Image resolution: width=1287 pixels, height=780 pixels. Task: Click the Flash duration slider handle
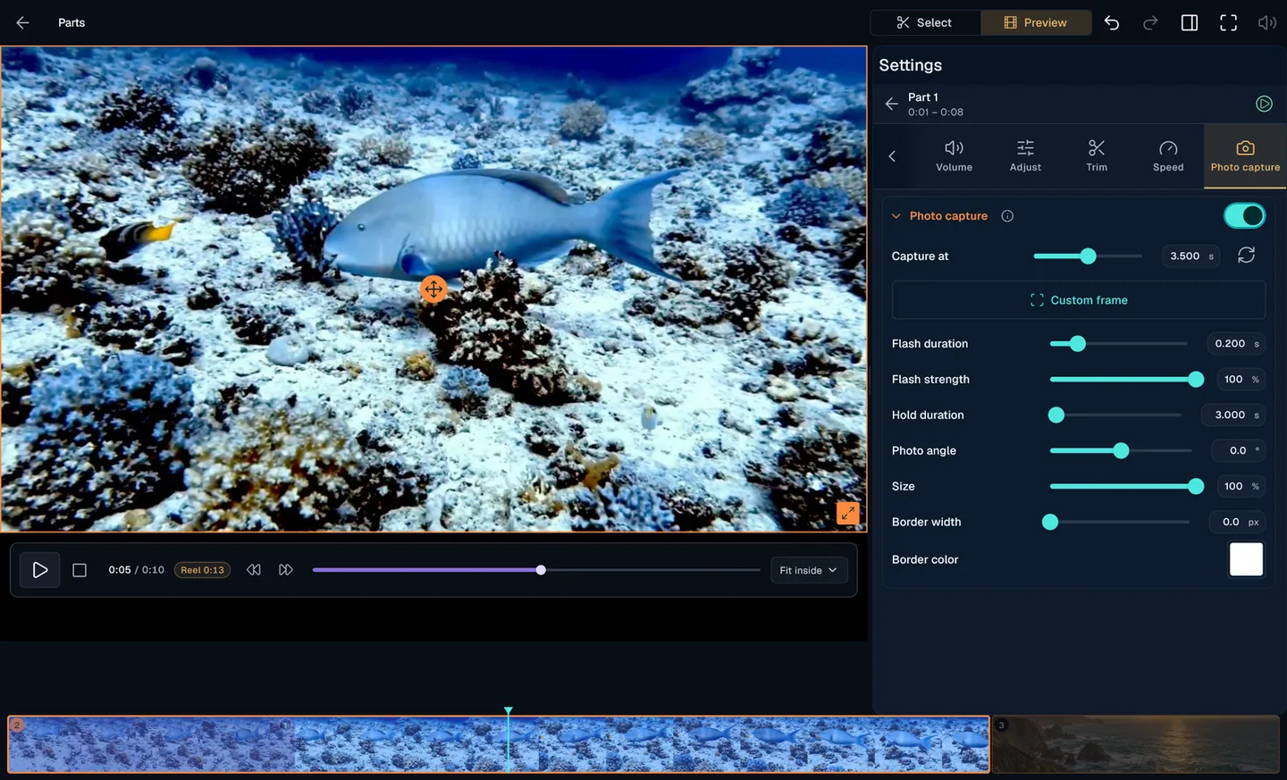click(x=1078, y=344)
